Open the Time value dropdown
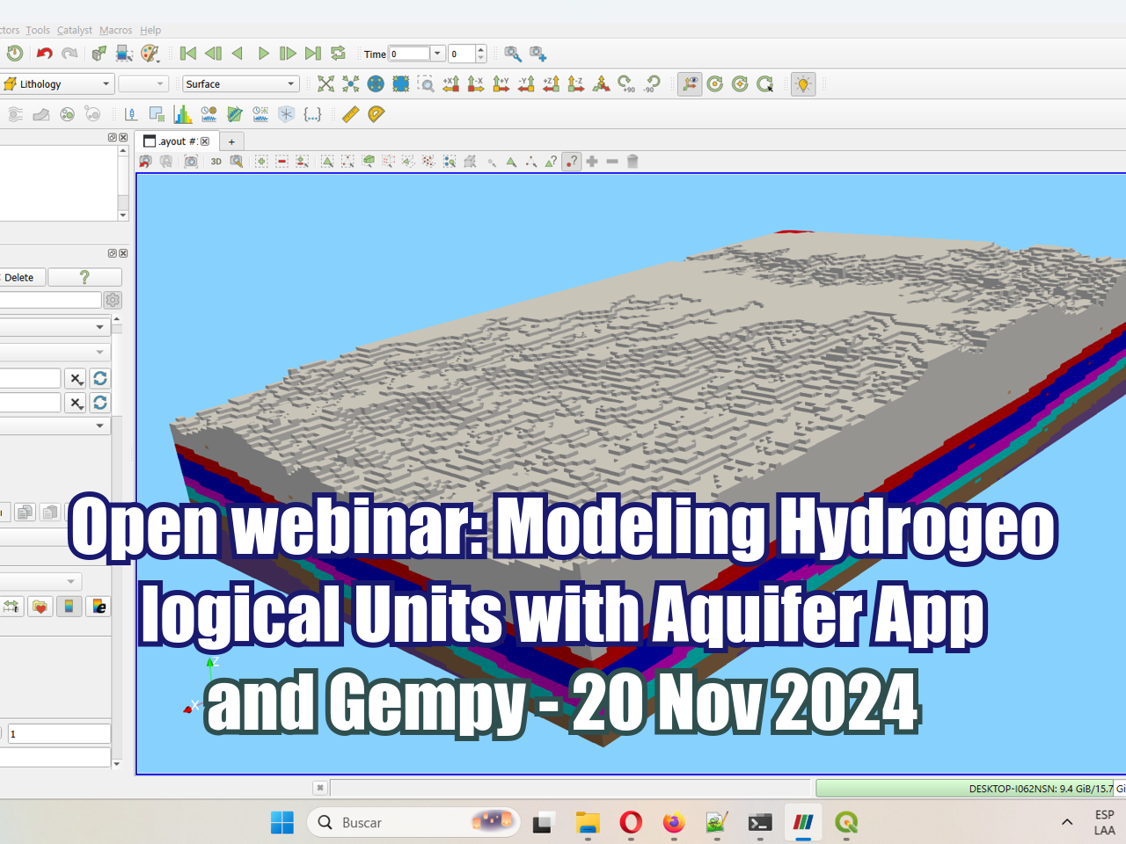The width and height of the screenshot is (1126, 844). 436,54
